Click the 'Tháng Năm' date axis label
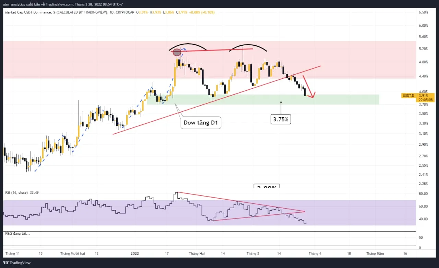 pyautogui.click(x=375, y=254)
